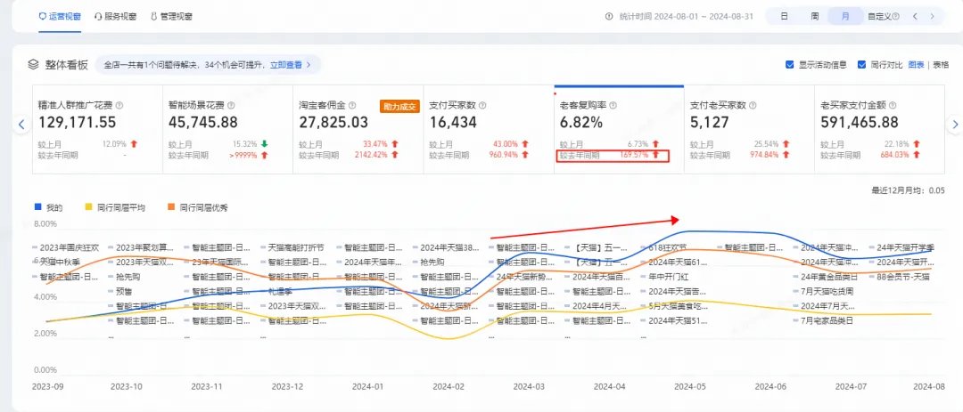Open help icon for 支付买家数

coord(482,106)
